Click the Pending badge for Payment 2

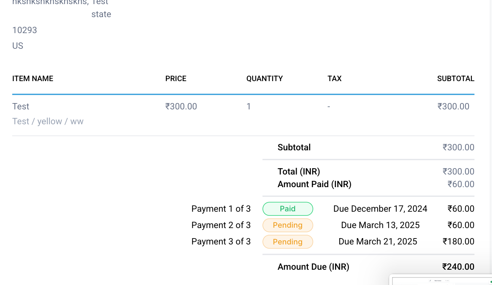pos(287,225)
